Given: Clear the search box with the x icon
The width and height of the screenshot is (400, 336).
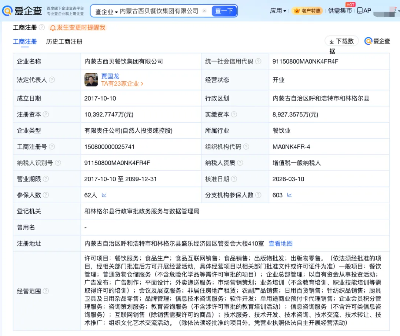Looking at the screenshot, I should [204, 11].
